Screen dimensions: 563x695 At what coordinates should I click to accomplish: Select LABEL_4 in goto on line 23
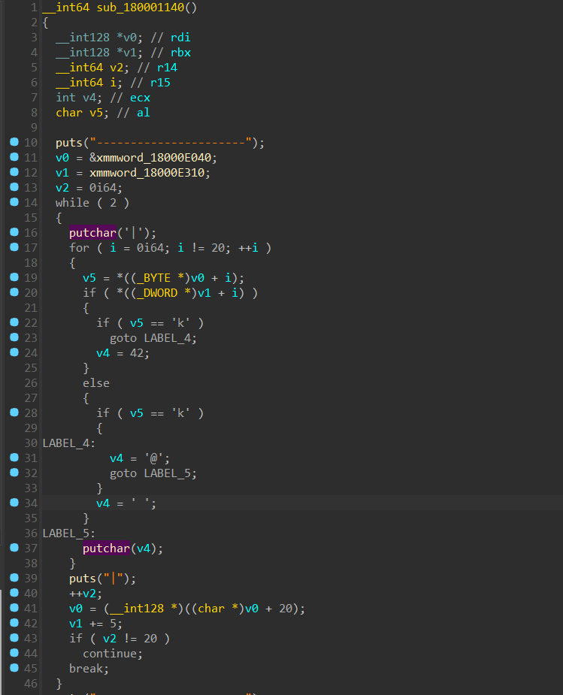168,338
